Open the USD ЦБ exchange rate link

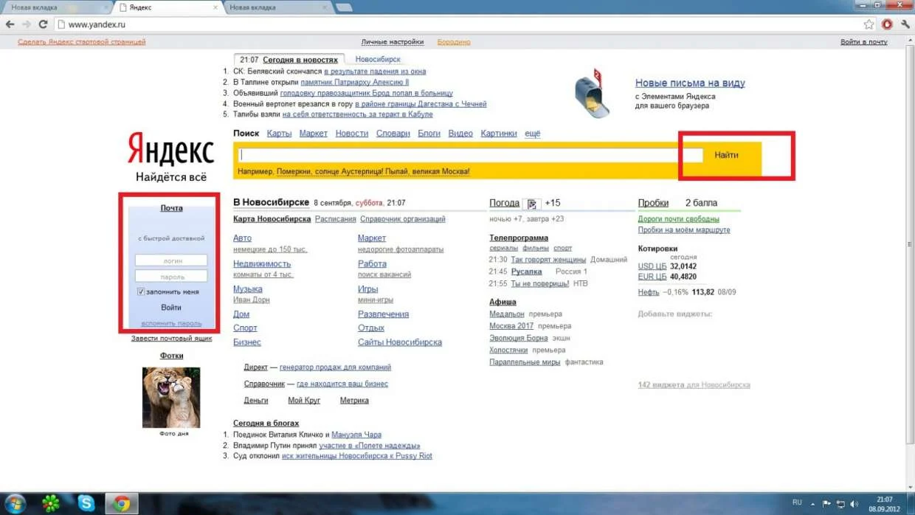pyautogui.click(x=652, y=266)
